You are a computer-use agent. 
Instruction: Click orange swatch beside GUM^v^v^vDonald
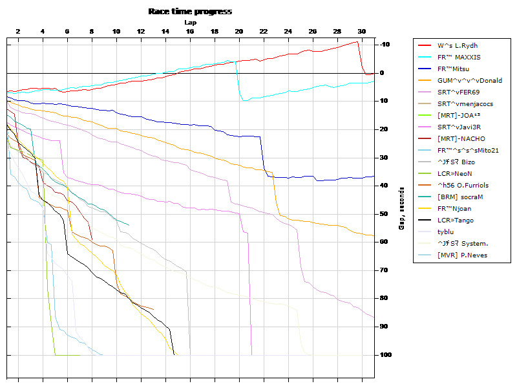tap(425, 80)
